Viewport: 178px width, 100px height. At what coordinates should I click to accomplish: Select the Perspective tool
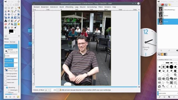click(12, 18)
